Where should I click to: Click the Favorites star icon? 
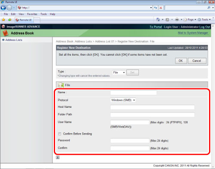tap(3, 20)
